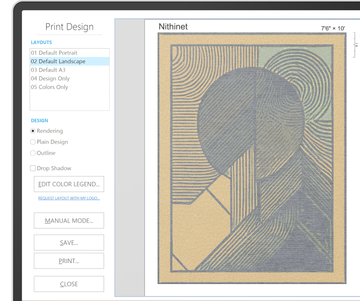This screenshot has width=360, height=301.
Task: Pick the 04 Design Only layout
Action: [x=50, y=78]
